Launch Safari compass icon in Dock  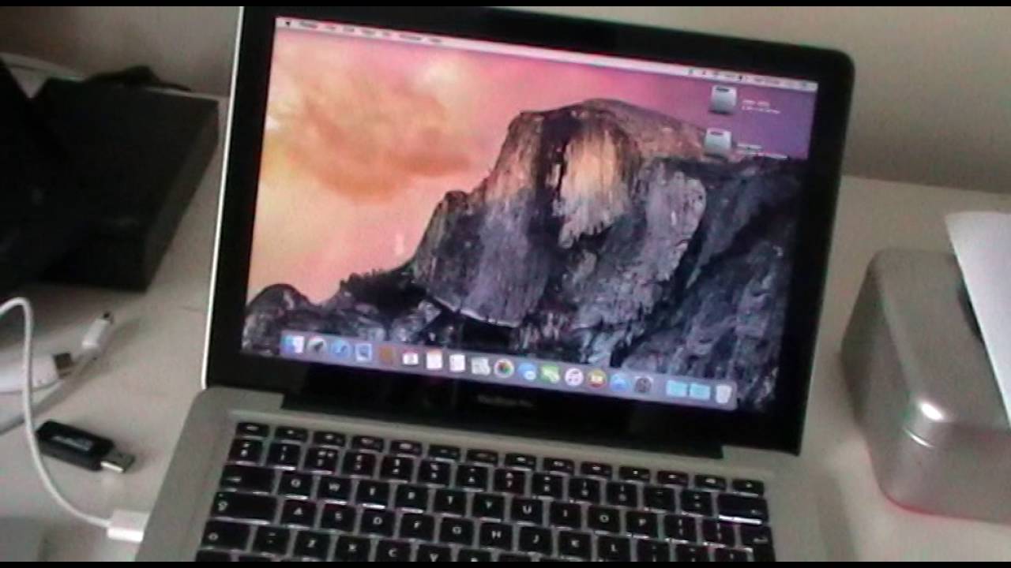340,349
